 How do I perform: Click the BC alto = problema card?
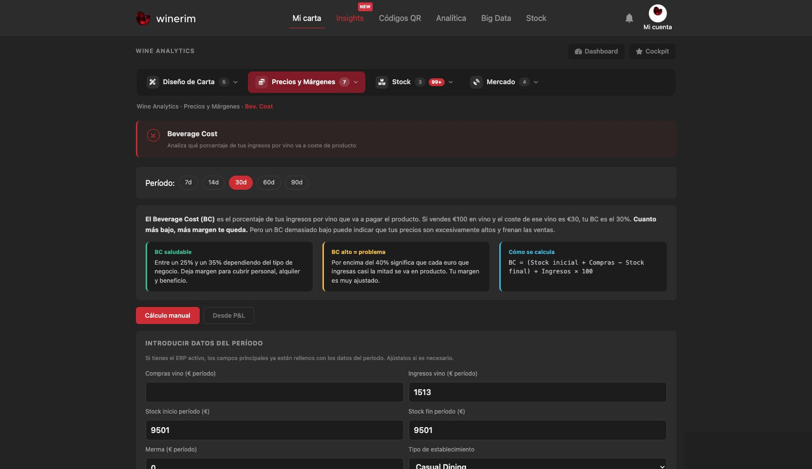click(406, 267)
